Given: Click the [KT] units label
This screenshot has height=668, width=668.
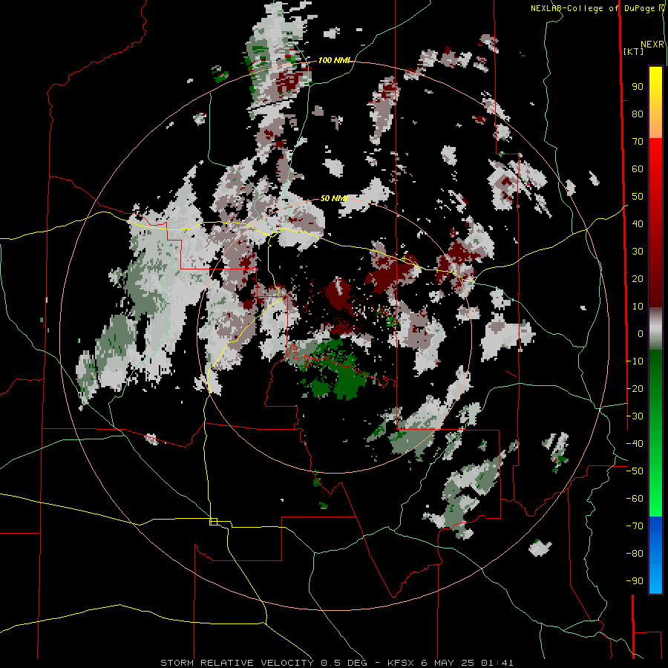Looking at the screenshot, I should click(633, 51).
